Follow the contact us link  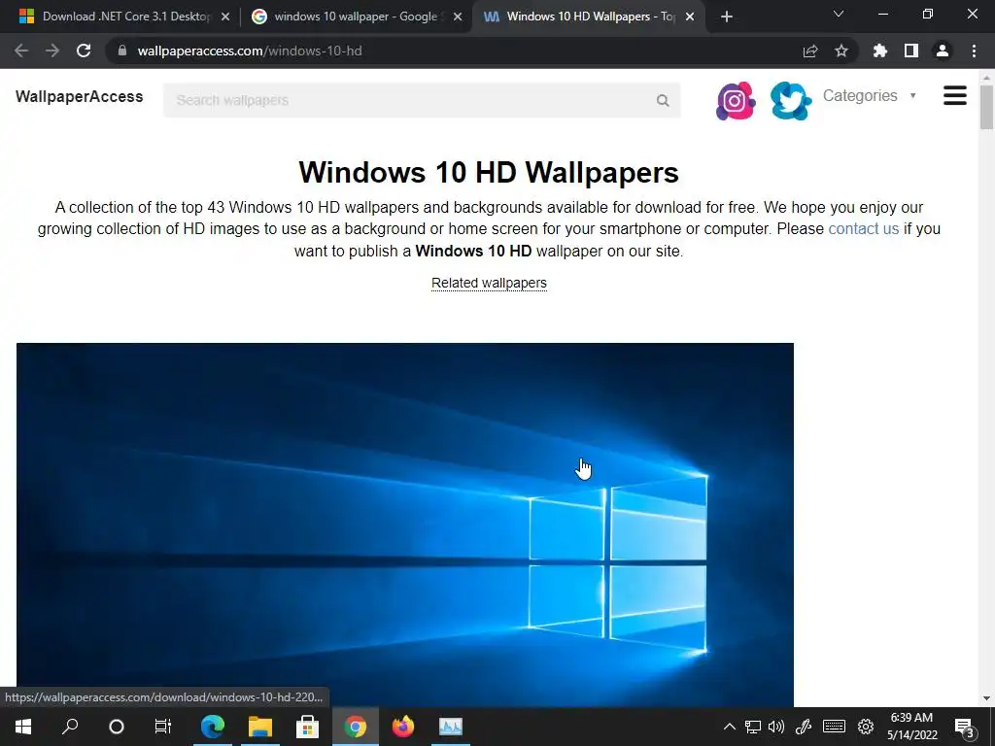(863, 228)
